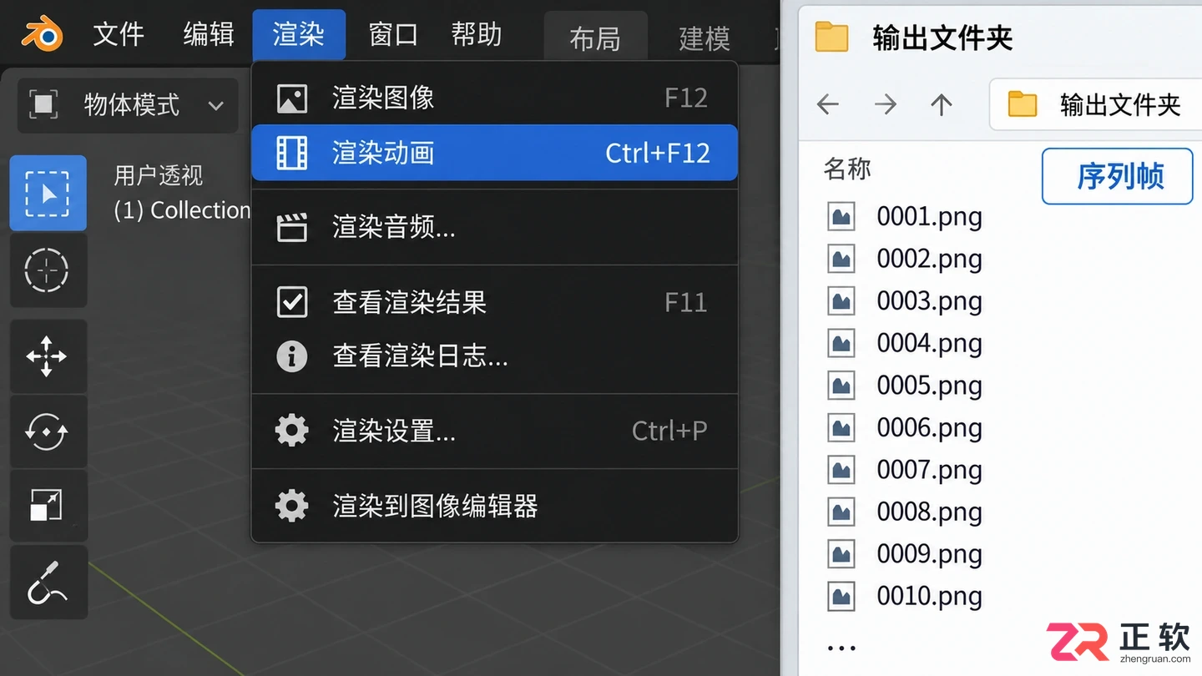Select the box select tool

(48, 193)
